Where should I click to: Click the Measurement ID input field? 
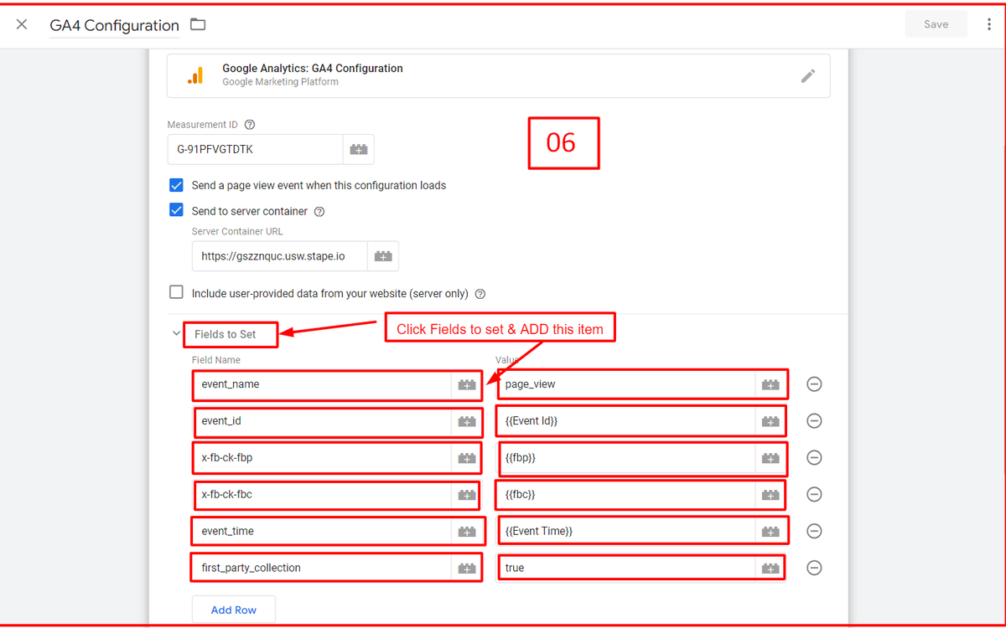255,150
